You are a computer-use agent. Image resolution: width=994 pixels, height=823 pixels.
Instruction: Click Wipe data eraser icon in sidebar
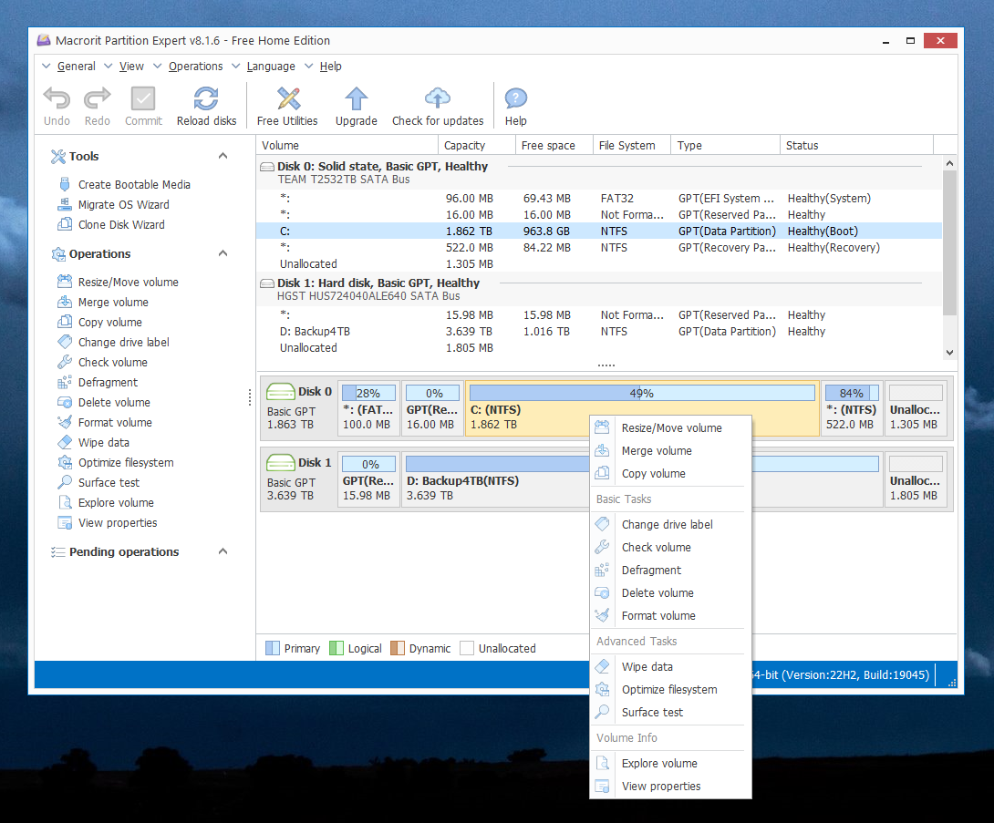pos(64,442)
